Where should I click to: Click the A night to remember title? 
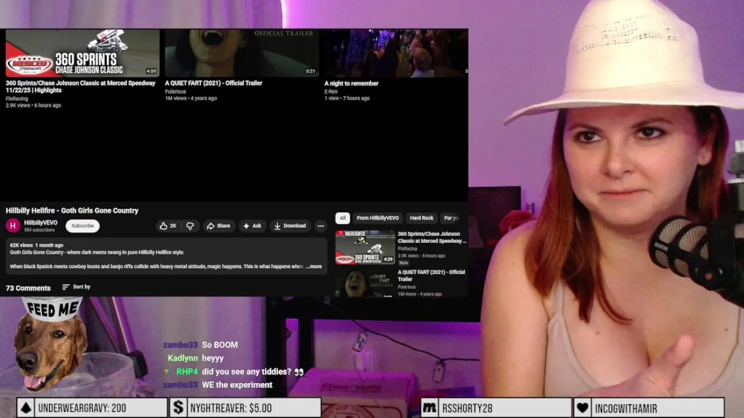351,83
